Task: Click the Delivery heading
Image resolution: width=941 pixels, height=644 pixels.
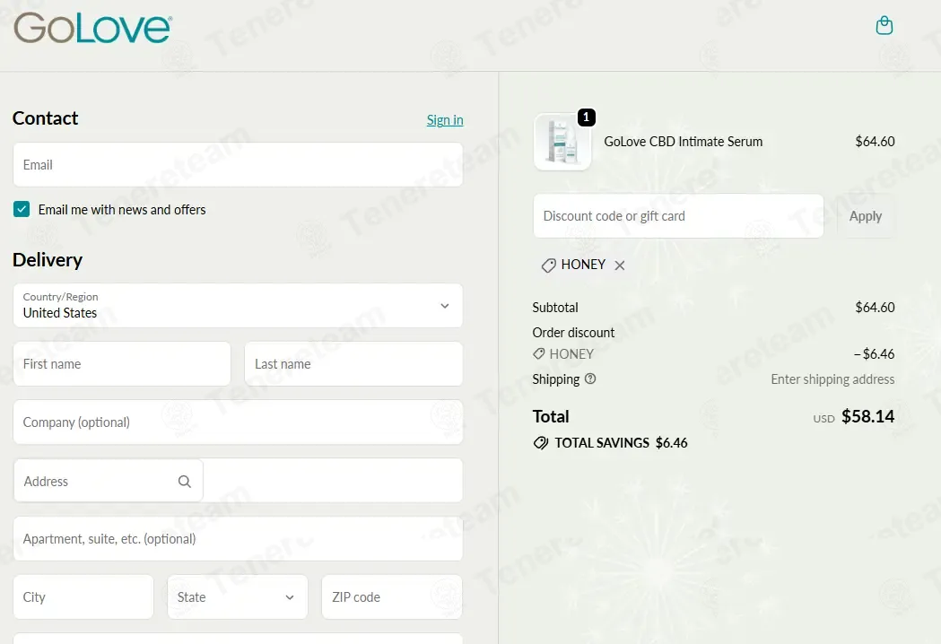Action: [48, 260]
